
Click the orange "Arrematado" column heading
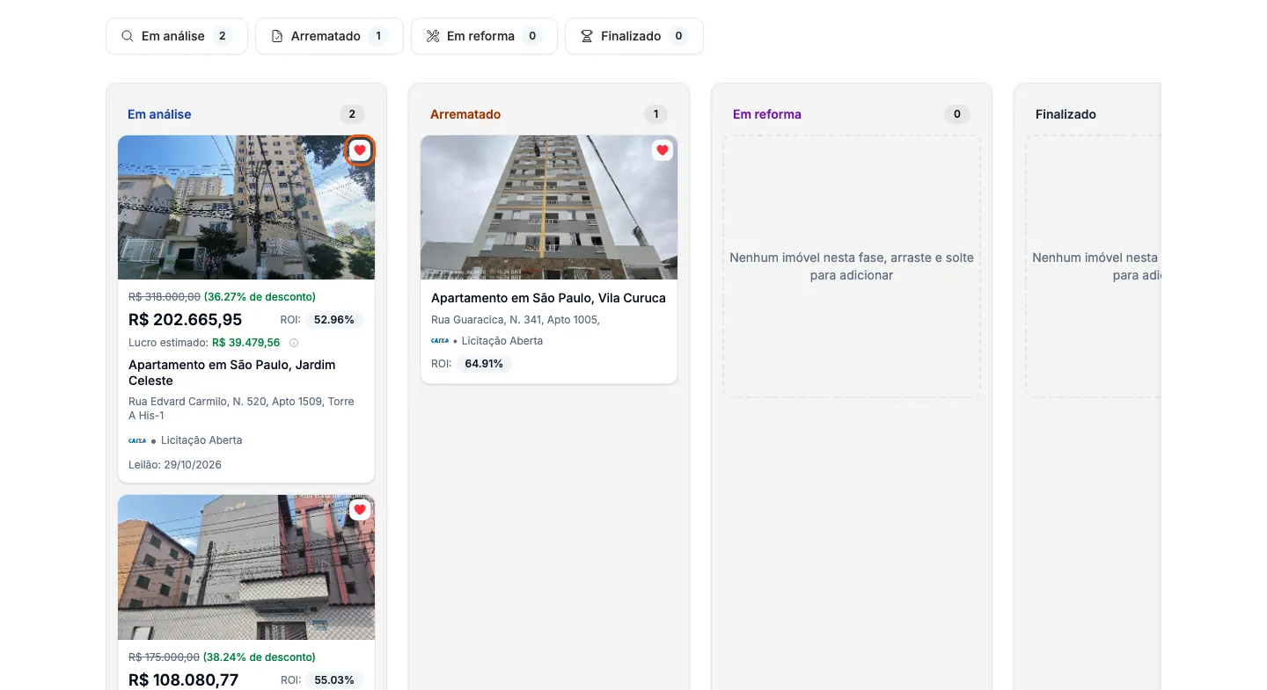[465, 114]
